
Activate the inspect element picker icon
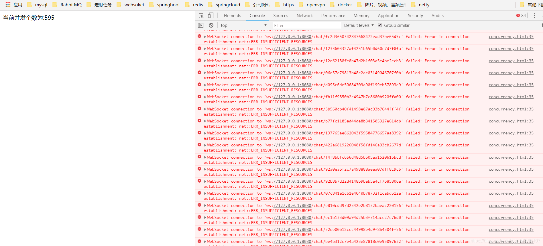[x=201, y=16]
